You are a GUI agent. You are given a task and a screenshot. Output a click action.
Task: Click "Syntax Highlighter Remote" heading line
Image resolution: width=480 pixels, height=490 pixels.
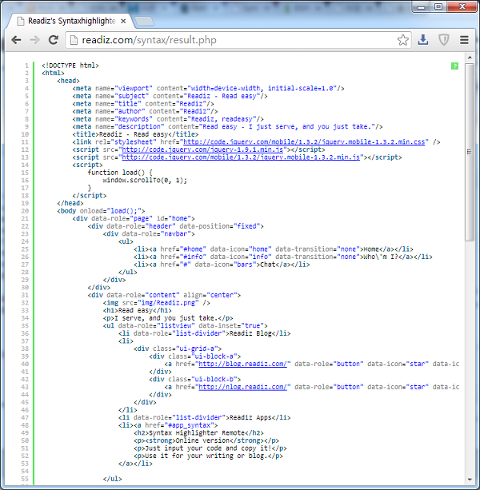tap(198, 432)
